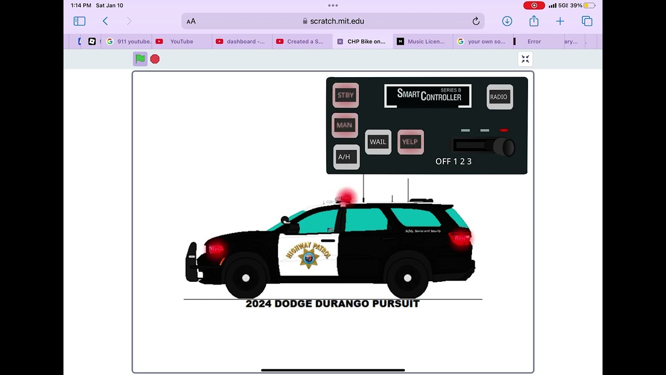
Task: Show the tab overview
Action: [587, 21]
